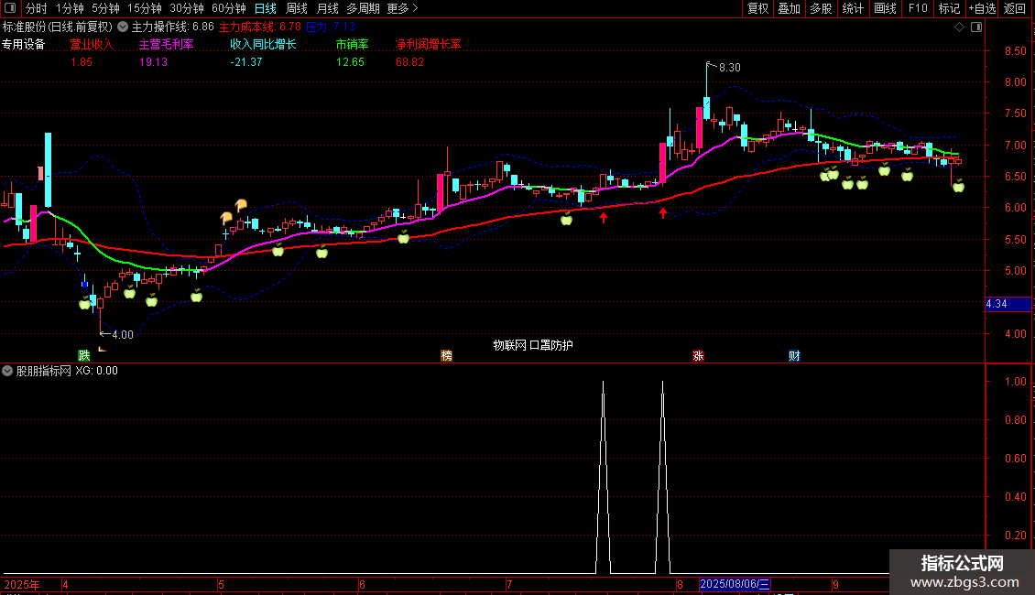Click month 7 on the time axis

click(509, 584)
